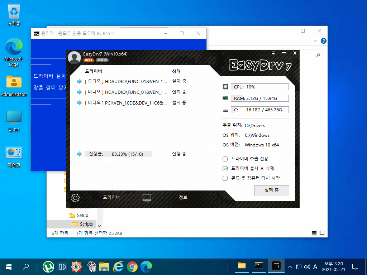Switch to the 드라이버 tab
Screen dimensions: 367x275
click(111, 197)
